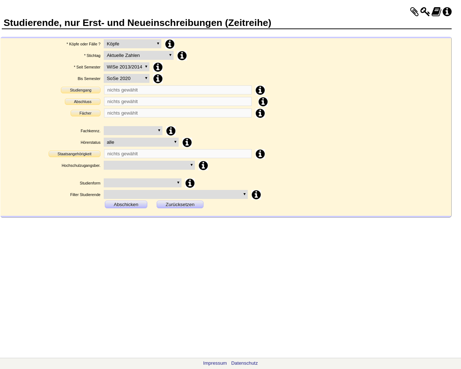Image resolution: width=461 pixels, height=369 pixels.
Task: Click the key icon in top toolbar
Action: tap(425, 12)
